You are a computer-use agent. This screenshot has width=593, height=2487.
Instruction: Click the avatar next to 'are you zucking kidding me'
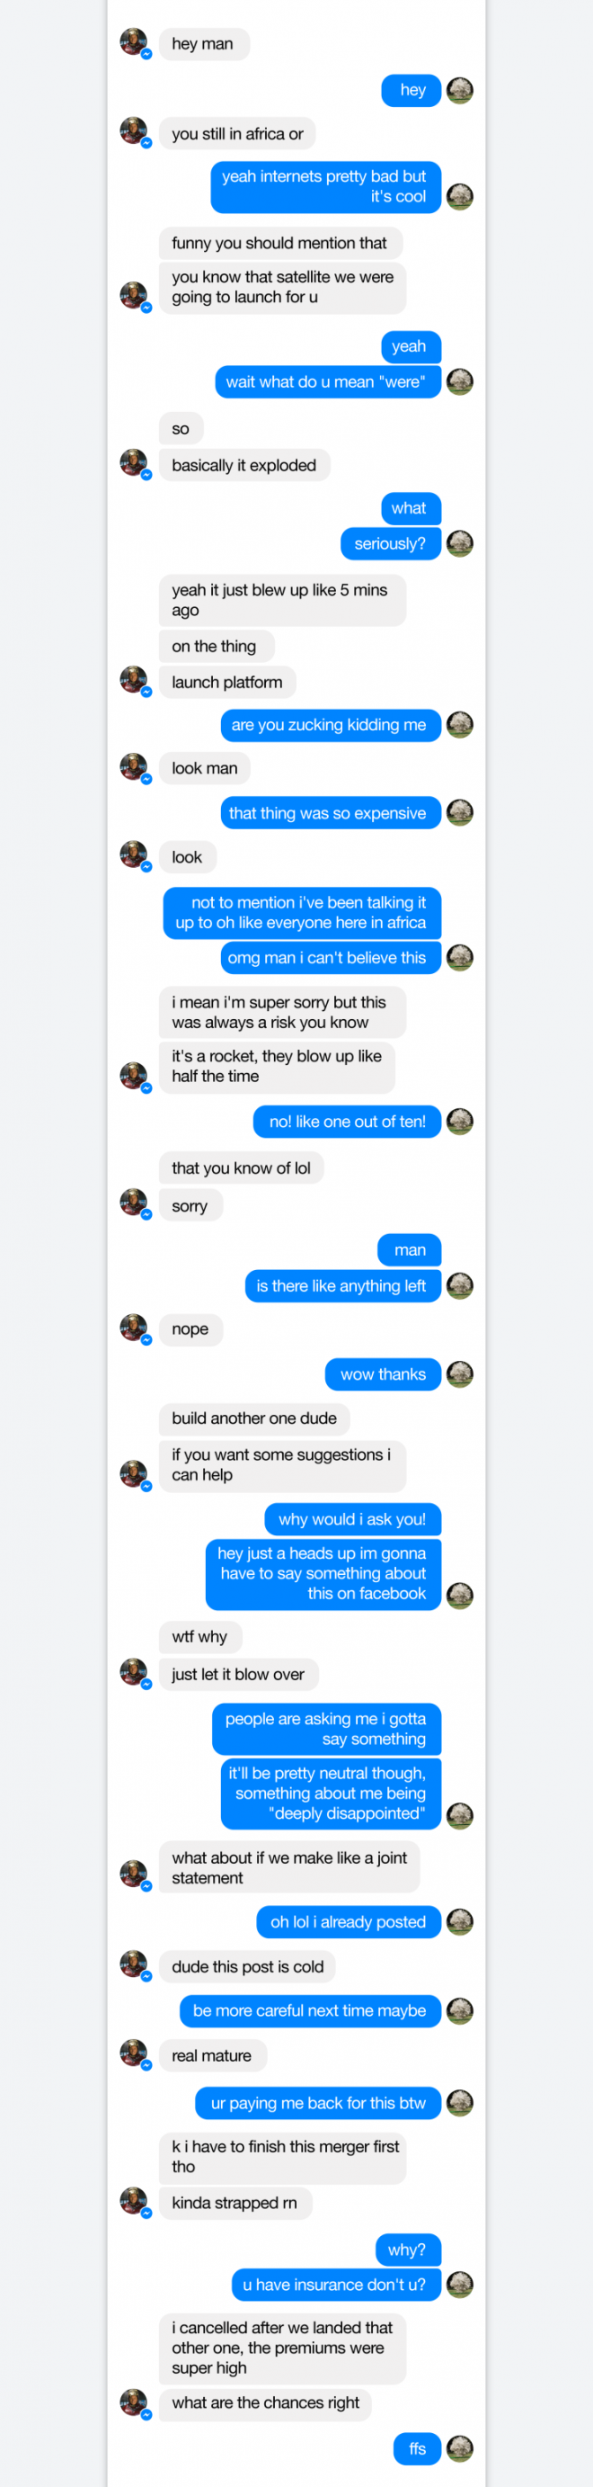pos(460,725)
